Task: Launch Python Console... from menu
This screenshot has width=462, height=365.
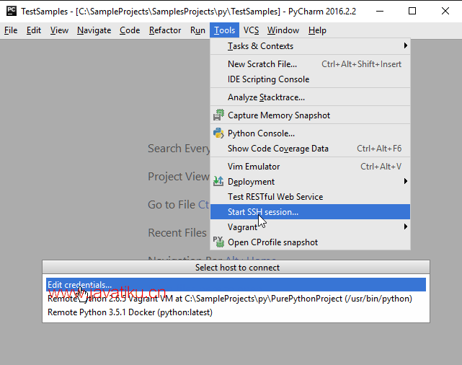Action: click(x=310, y=133)
